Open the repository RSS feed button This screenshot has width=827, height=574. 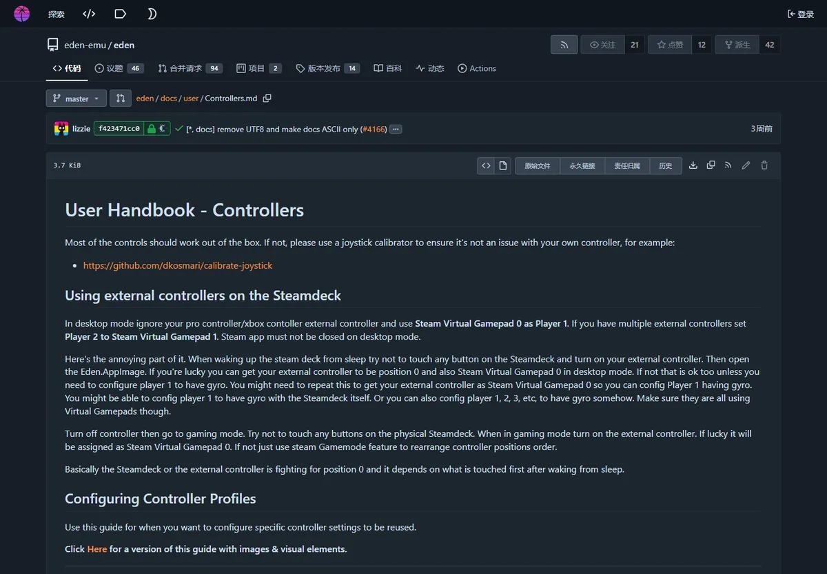click(564, 45)
